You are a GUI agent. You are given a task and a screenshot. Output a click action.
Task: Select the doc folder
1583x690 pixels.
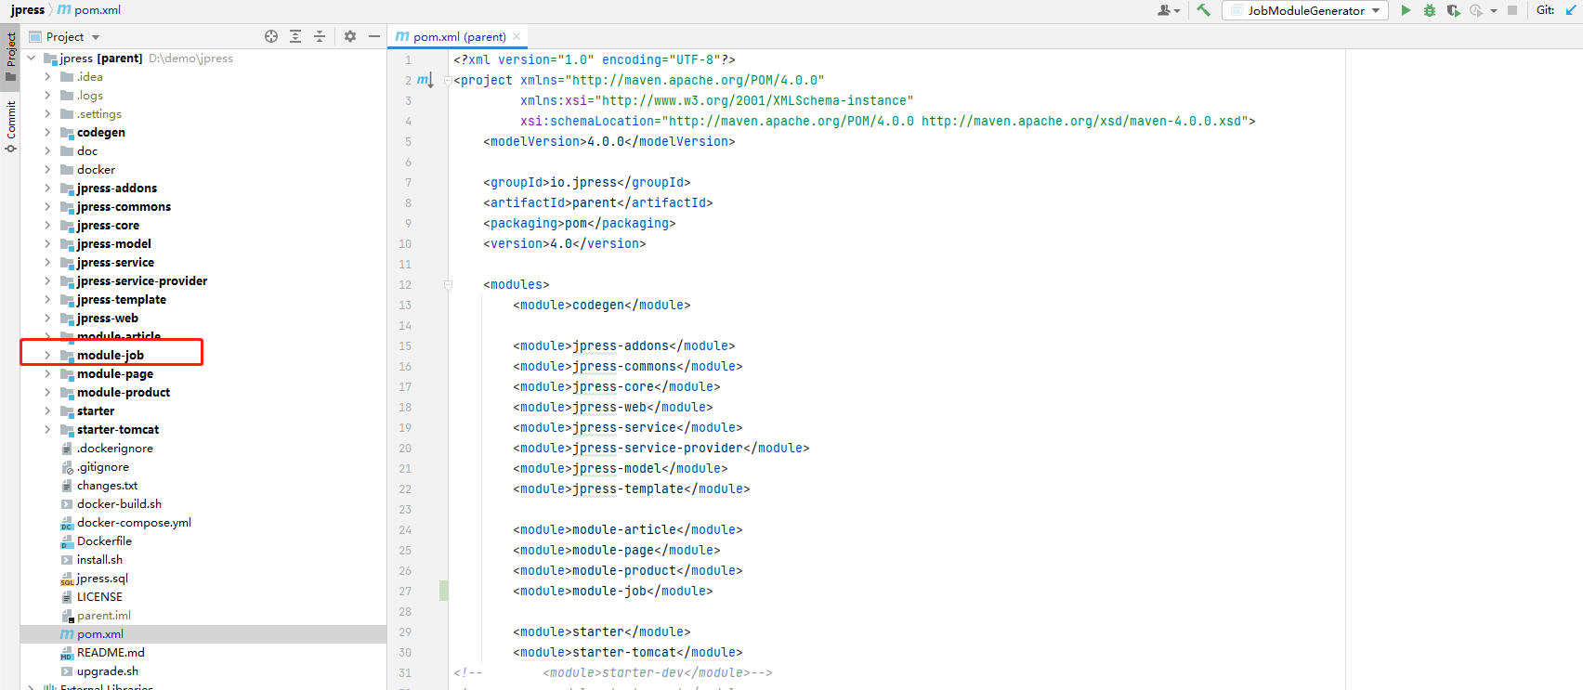click(86, 151)
